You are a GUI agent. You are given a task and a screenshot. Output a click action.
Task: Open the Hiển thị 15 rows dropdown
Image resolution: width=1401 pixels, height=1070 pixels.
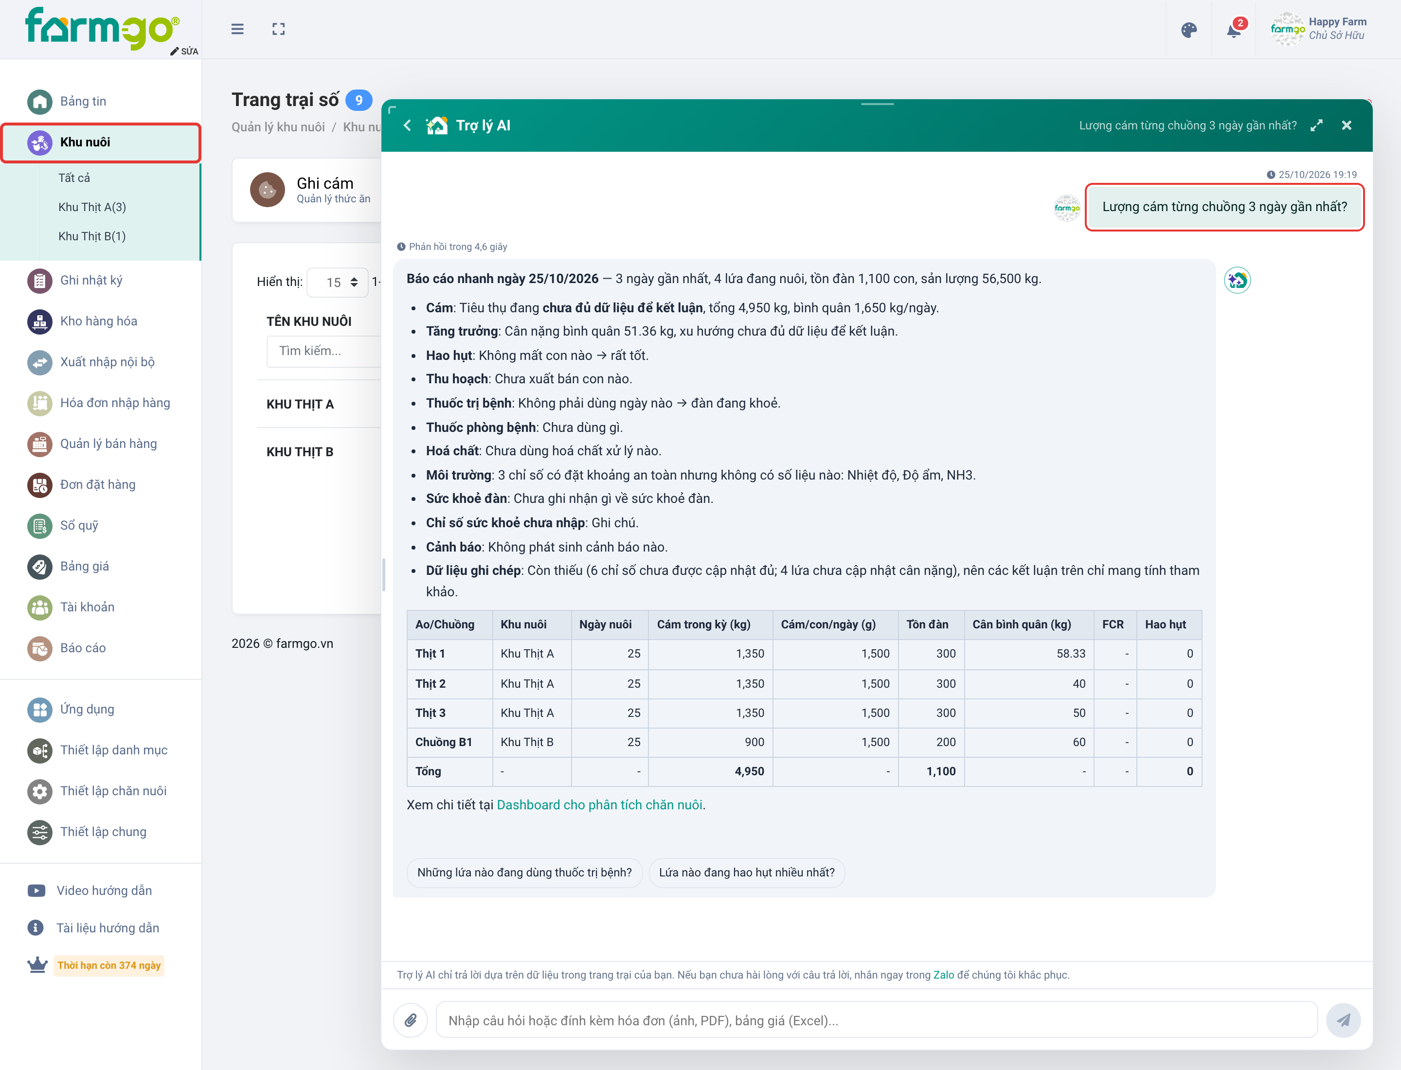[x=338, y=282]
